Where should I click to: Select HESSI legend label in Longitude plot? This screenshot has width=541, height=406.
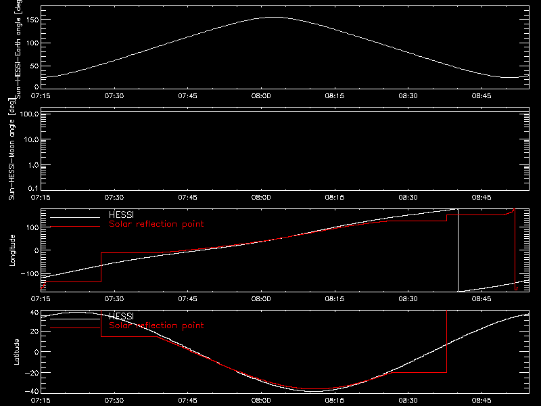point(121,215)
